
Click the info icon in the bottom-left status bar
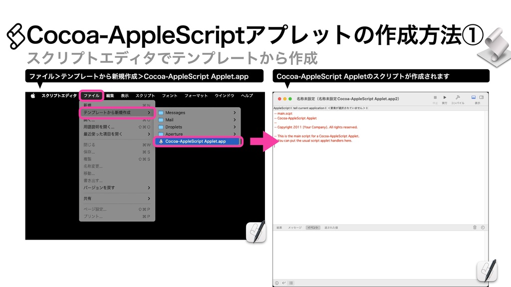[277, 282]
